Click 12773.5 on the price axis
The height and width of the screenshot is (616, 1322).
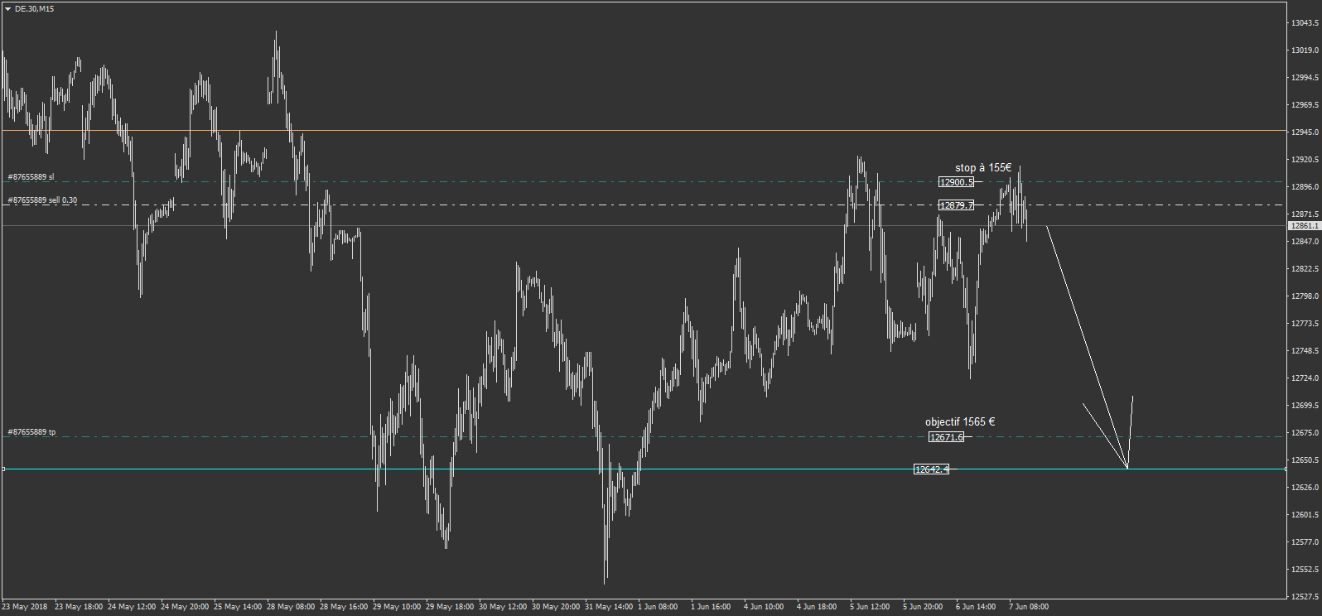click(1305, 324)
